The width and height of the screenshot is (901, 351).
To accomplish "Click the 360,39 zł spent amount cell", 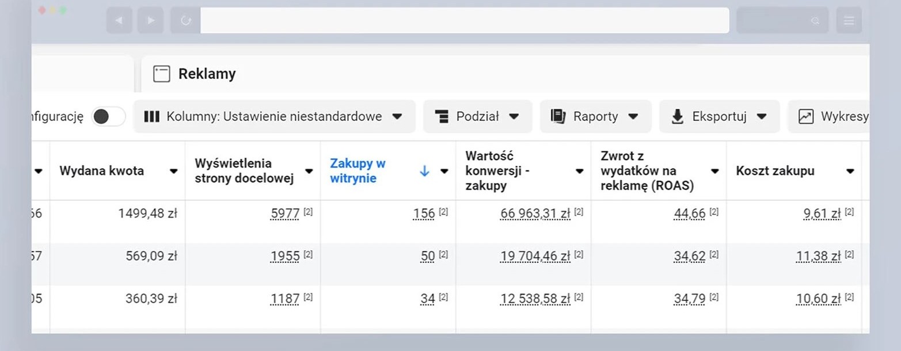I will pos(151,299).
